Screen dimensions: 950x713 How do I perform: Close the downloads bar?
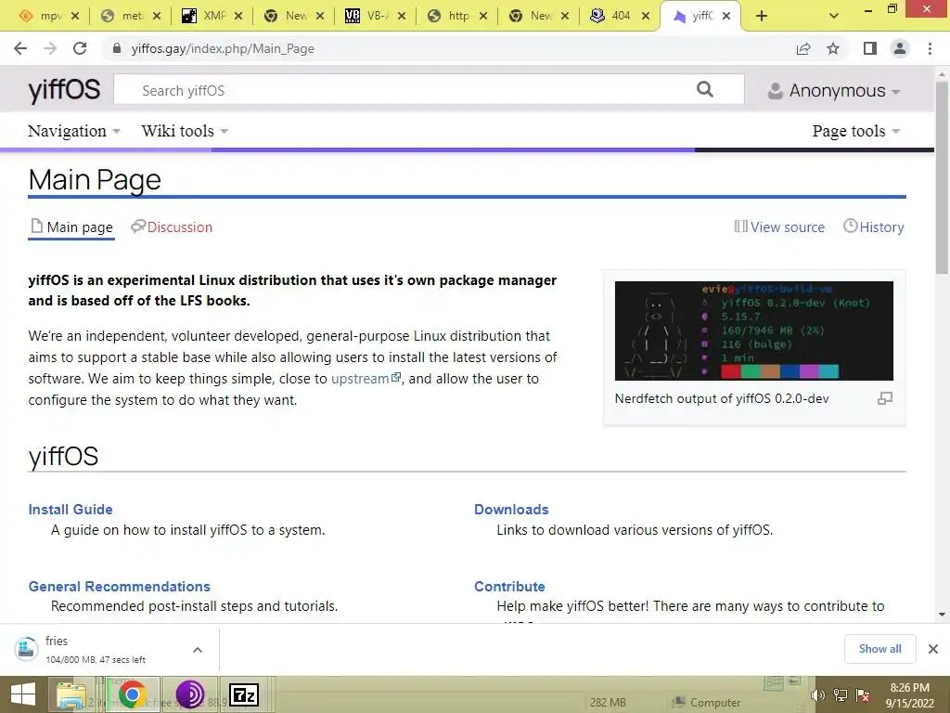pyautogui.click(x=933, y=649)
